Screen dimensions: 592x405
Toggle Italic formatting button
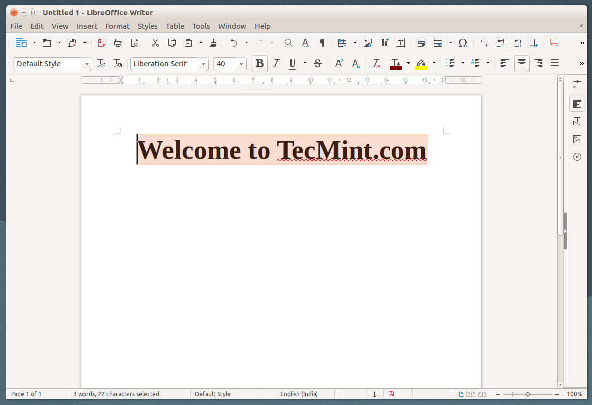tap(276, 64)
